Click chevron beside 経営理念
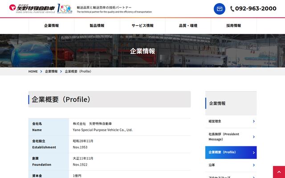This screenshot has width=285, height=178. [254, 121]
